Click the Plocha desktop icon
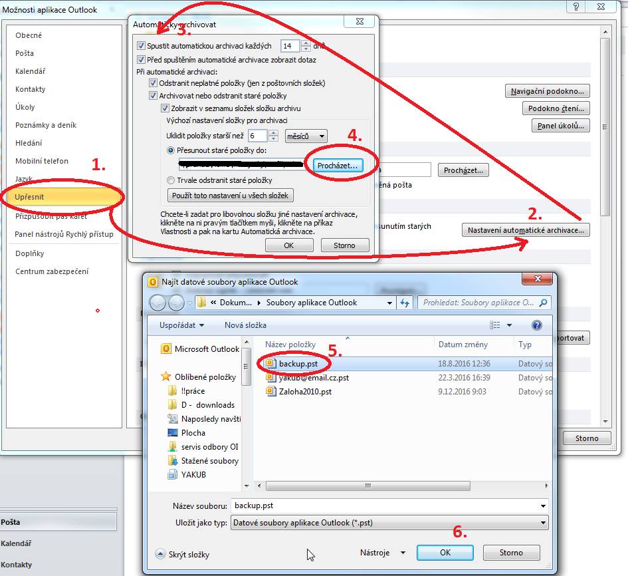 pyautogui.click(x=173, y=432)
